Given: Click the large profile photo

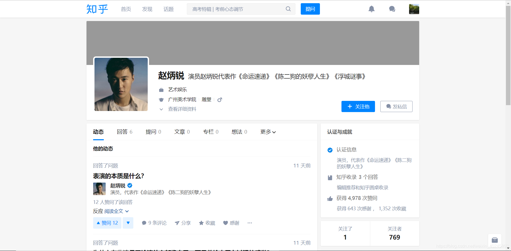Looking at the screenshot, I should 121,84.
